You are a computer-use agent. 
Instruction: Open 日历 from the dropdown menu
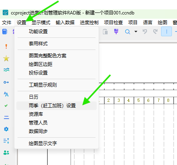[x=34, y=97]
